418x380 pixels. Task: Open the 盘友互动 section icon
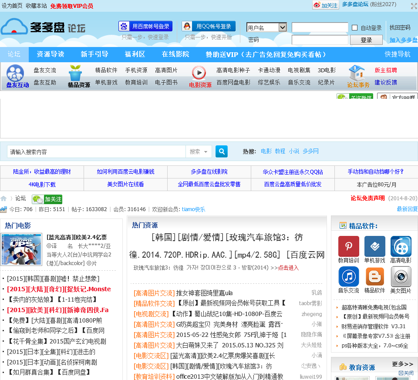pyautogui.click(x=15, y=73)
